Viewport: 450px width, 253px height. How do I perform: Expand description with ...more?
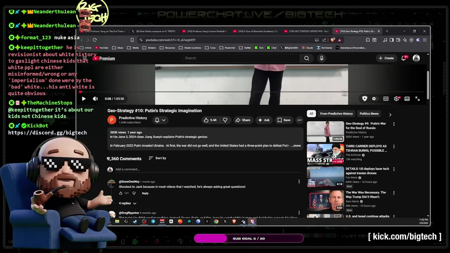(296, 145)
